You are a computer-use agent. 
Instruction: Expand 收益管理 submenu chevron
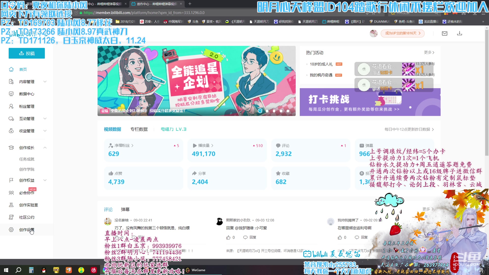45,131
